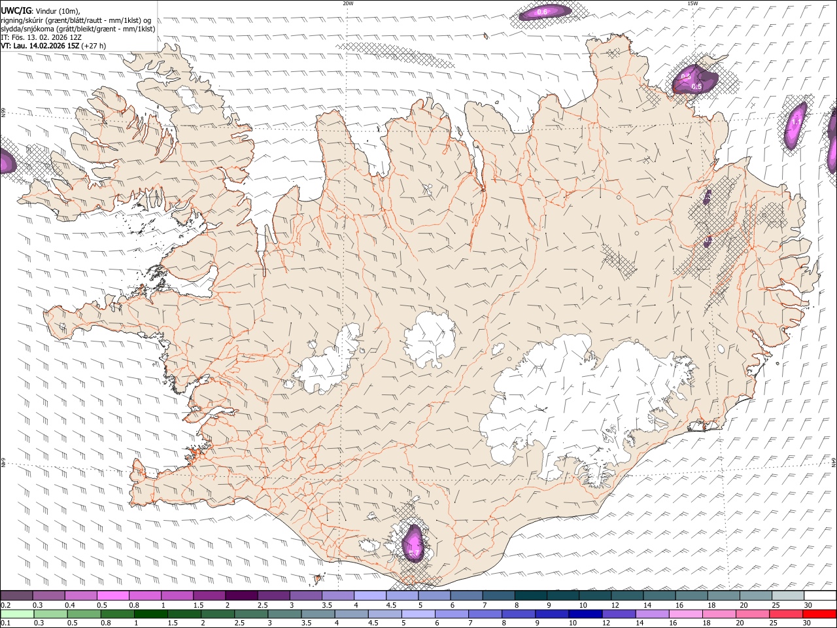Choose the pale gray 25 mm upper legend swatch
This screenshot has width=837, height=628.
tap(788, 595)
